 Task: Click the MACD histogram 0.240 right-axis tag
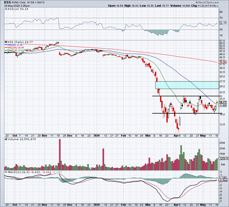coord(222,178)
